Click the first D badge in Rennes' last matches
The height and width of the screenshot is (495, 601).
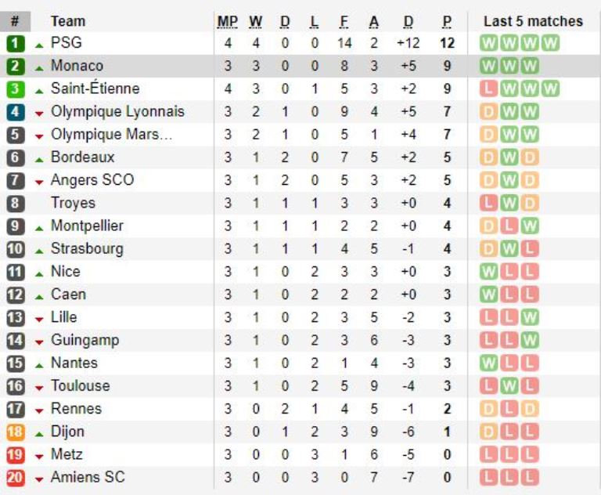[x=488, y=409]
